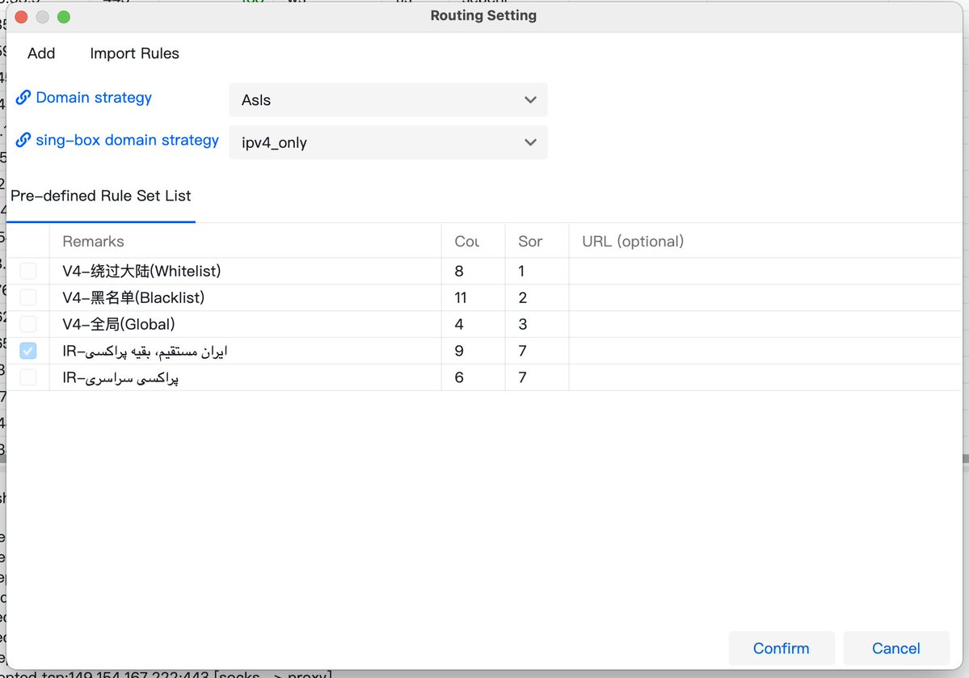This screenshot has width=969, height=678.
Task: Select V4-绕过大陆(Whitelist) row name
Action: (x=141, y=272)
